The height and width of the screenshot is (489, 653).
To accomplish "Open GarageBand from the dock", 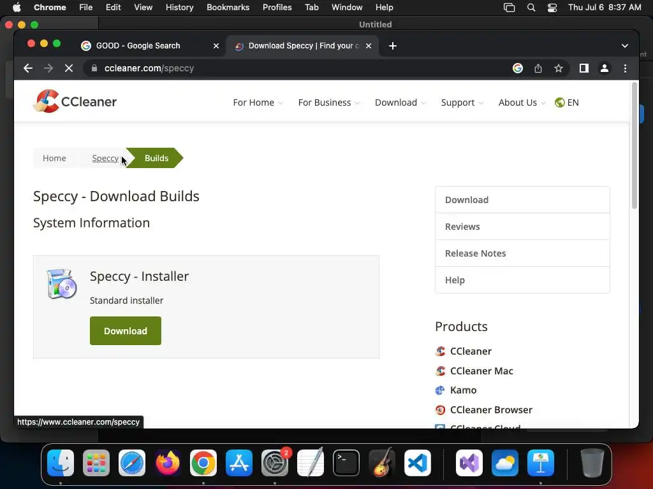I will (382, 463).
